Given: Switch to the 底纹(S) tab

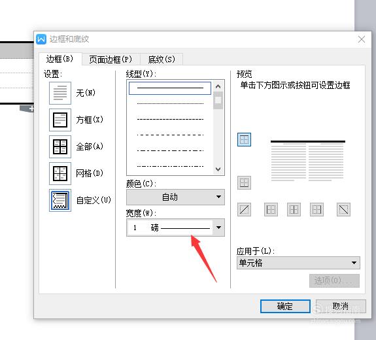Looking at the screenshot, I should [x=162, y=59].
